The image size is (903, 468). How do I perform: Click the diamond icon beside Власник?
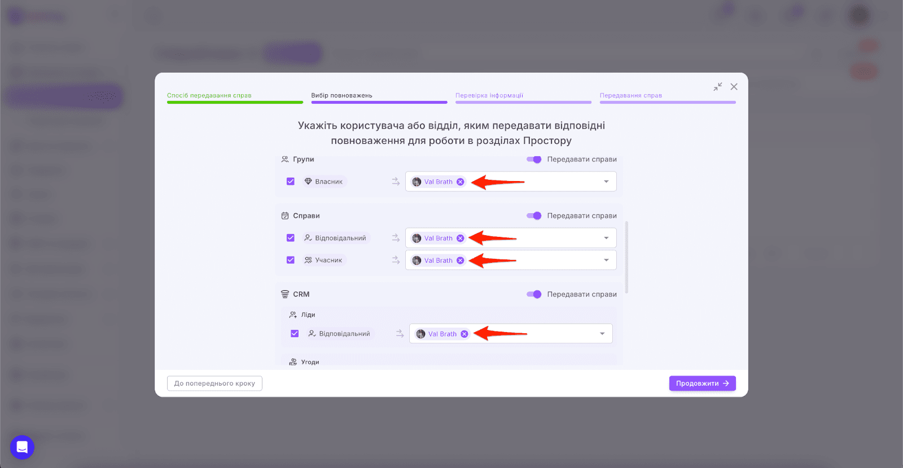(308, 182)
